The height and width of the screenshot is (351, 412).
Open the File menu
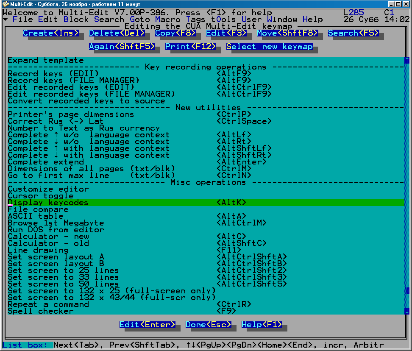(x=22, y=19)
